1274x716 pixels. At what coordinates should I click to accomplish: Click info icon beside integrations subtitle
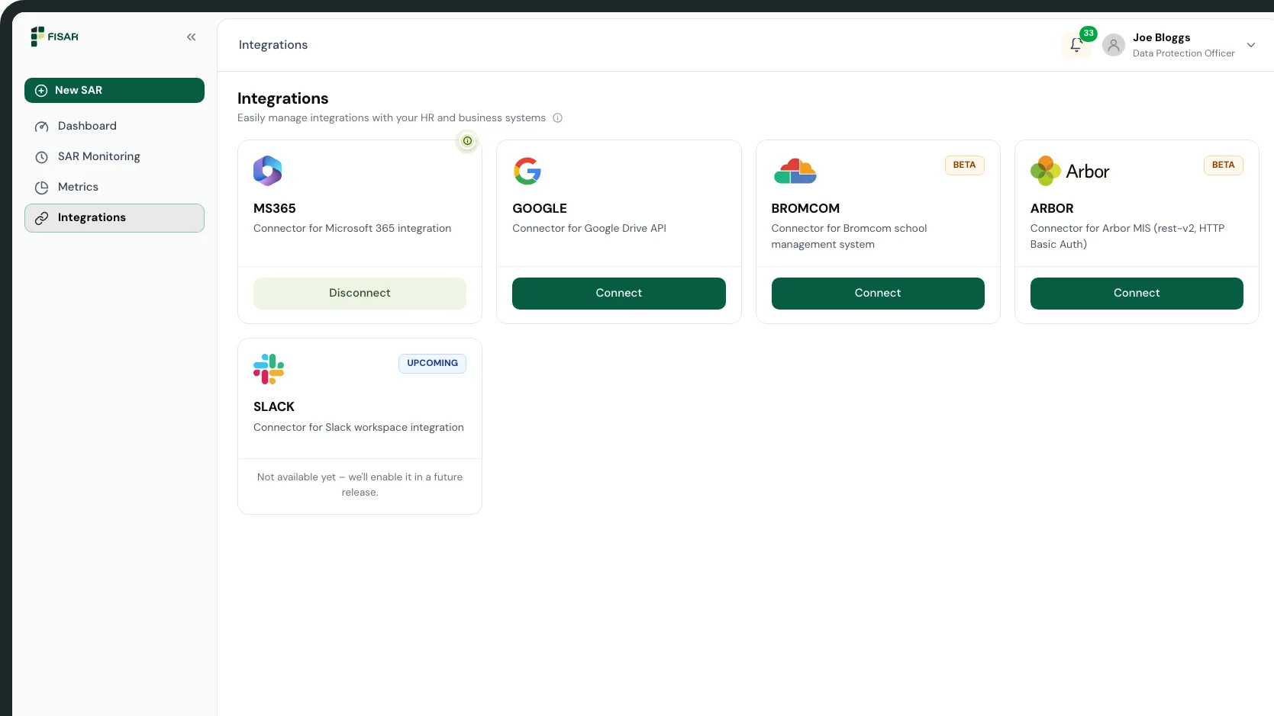pyautogui.click(x=557, y=118)
